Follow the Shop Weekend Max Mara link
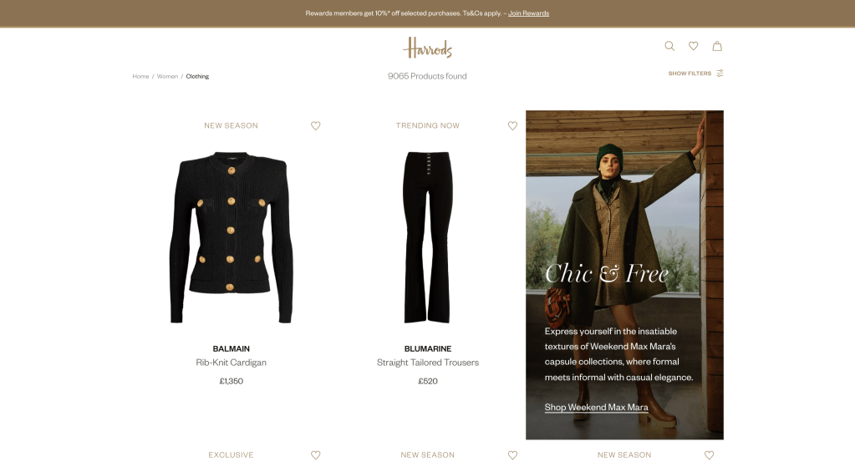Screen dimensions: 855x467 (596, 407)
